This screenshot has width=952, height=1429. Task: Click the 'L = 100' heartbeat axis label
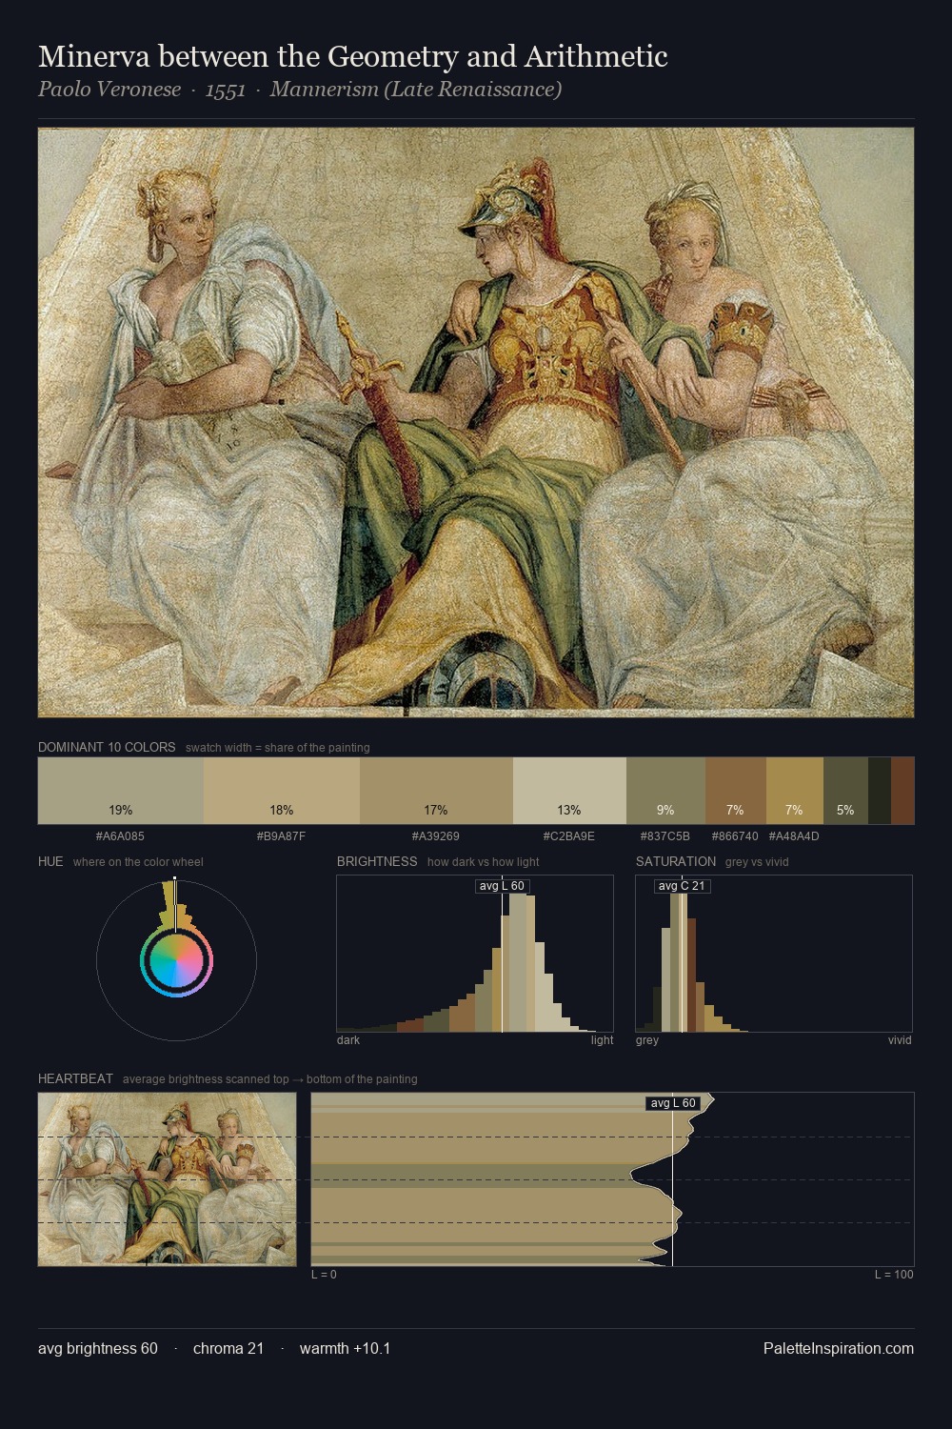click(894, 1275)
